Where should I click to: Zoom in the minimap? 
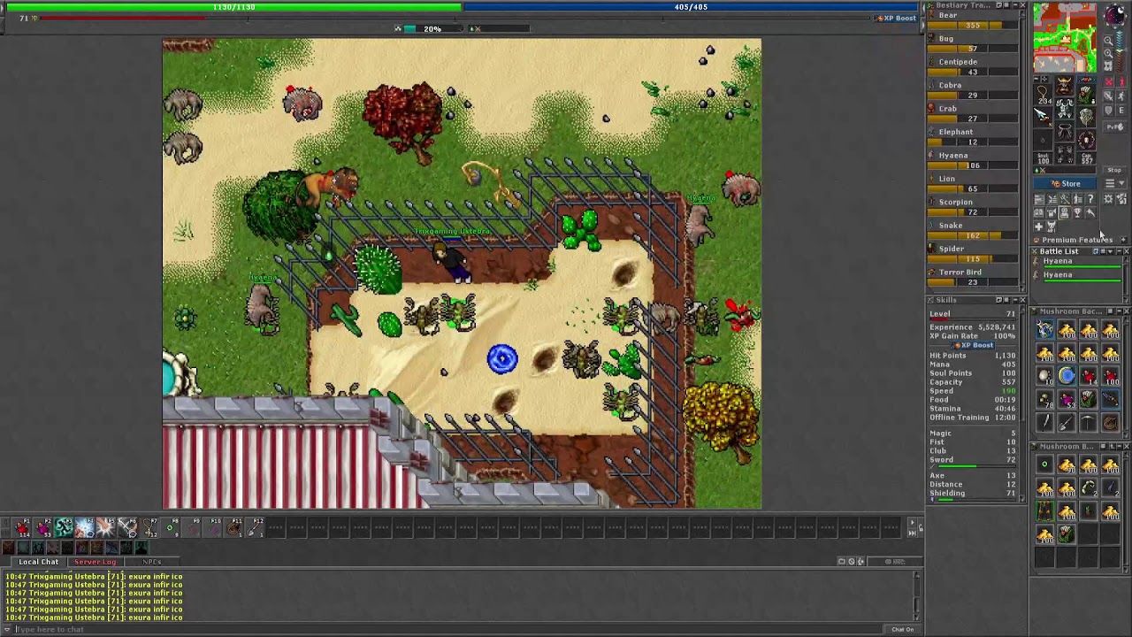coord(1109,53)
